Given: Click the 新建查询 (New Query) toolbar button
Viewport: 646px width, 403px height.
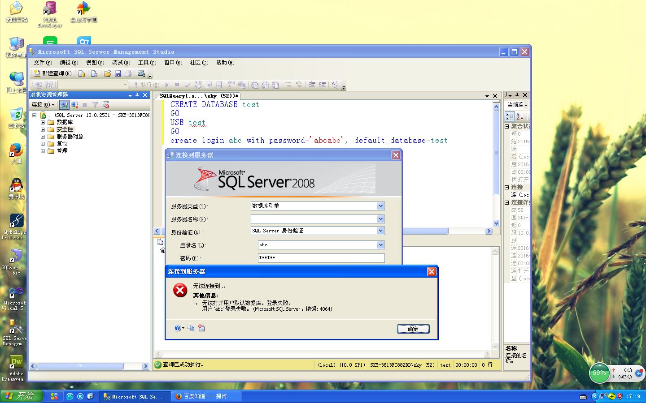Looking at the screenshot, I should [52, 73].
